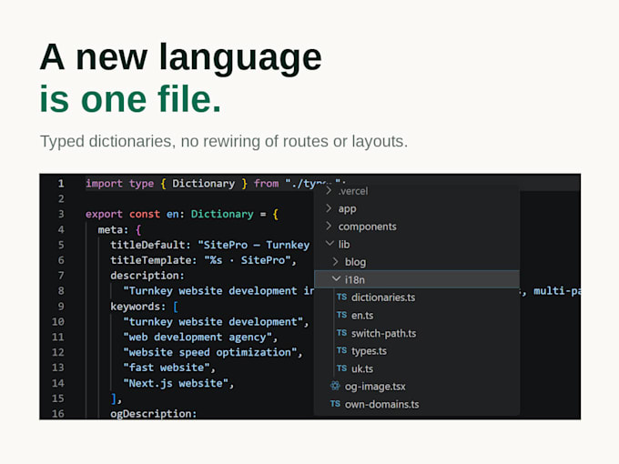Select the app folder label
Screen dimensions: 619x464
click(347, 209)
